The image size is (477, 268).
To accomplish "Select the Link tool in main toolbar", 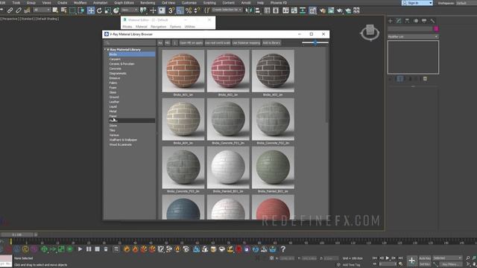I will pos(10,10).
